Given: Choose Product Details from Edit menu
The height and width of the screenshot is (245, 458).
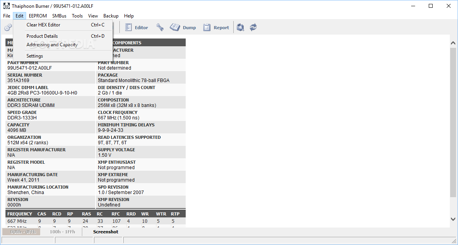Looking at the screenshot, I should tap(63, 36).
